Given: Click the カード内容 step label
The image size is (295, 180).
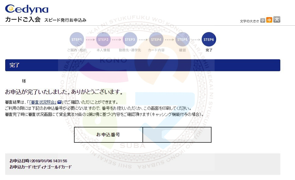Looking at the screenshot, I should point(156,50).
